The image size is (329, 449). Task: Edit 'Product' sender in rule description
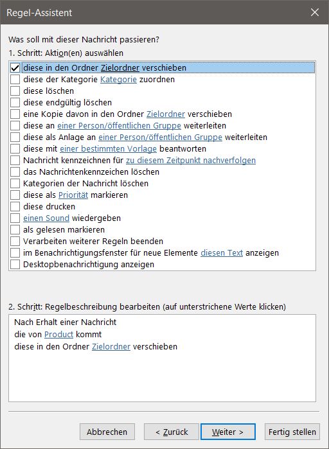58,335
